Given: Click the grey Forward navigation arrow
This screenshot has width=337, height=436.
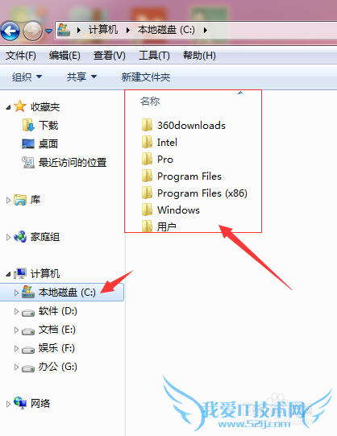Looking at the screenshot, I should [32, 31].
